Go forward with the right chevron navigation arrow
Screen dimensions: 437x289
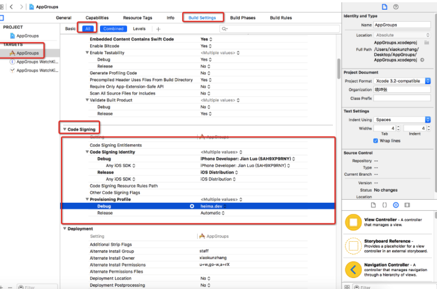click(x=21, y=7)
